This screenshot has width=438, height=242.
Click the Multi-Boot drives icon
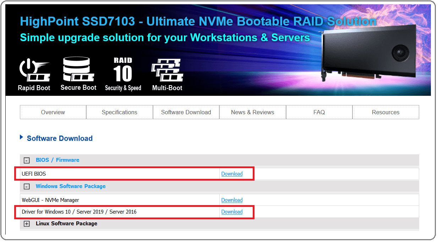167,70
